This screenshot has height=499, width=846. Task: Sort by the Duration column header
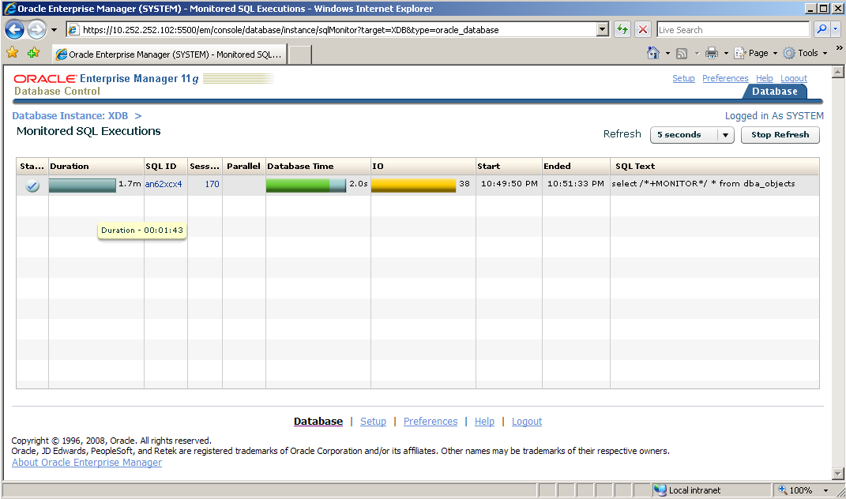(96, 166)
